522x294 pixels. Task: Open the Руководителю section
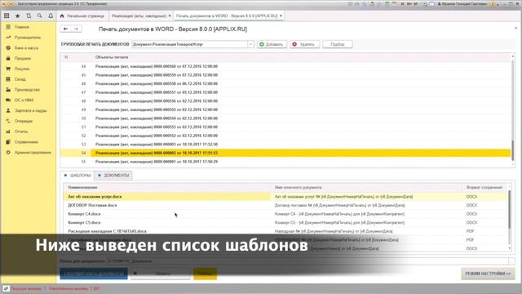tap(29, 38)
